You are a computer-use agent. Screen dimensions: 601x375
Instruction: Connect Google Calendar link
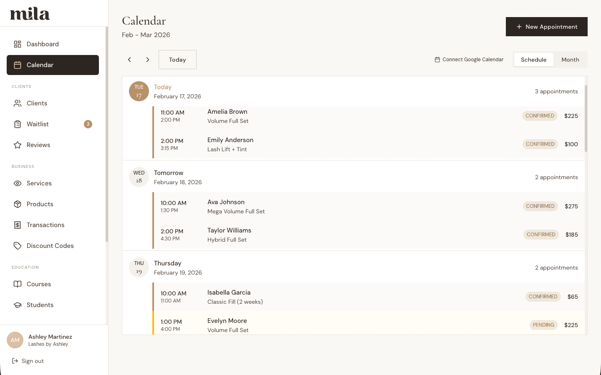(x=469, y=60)
